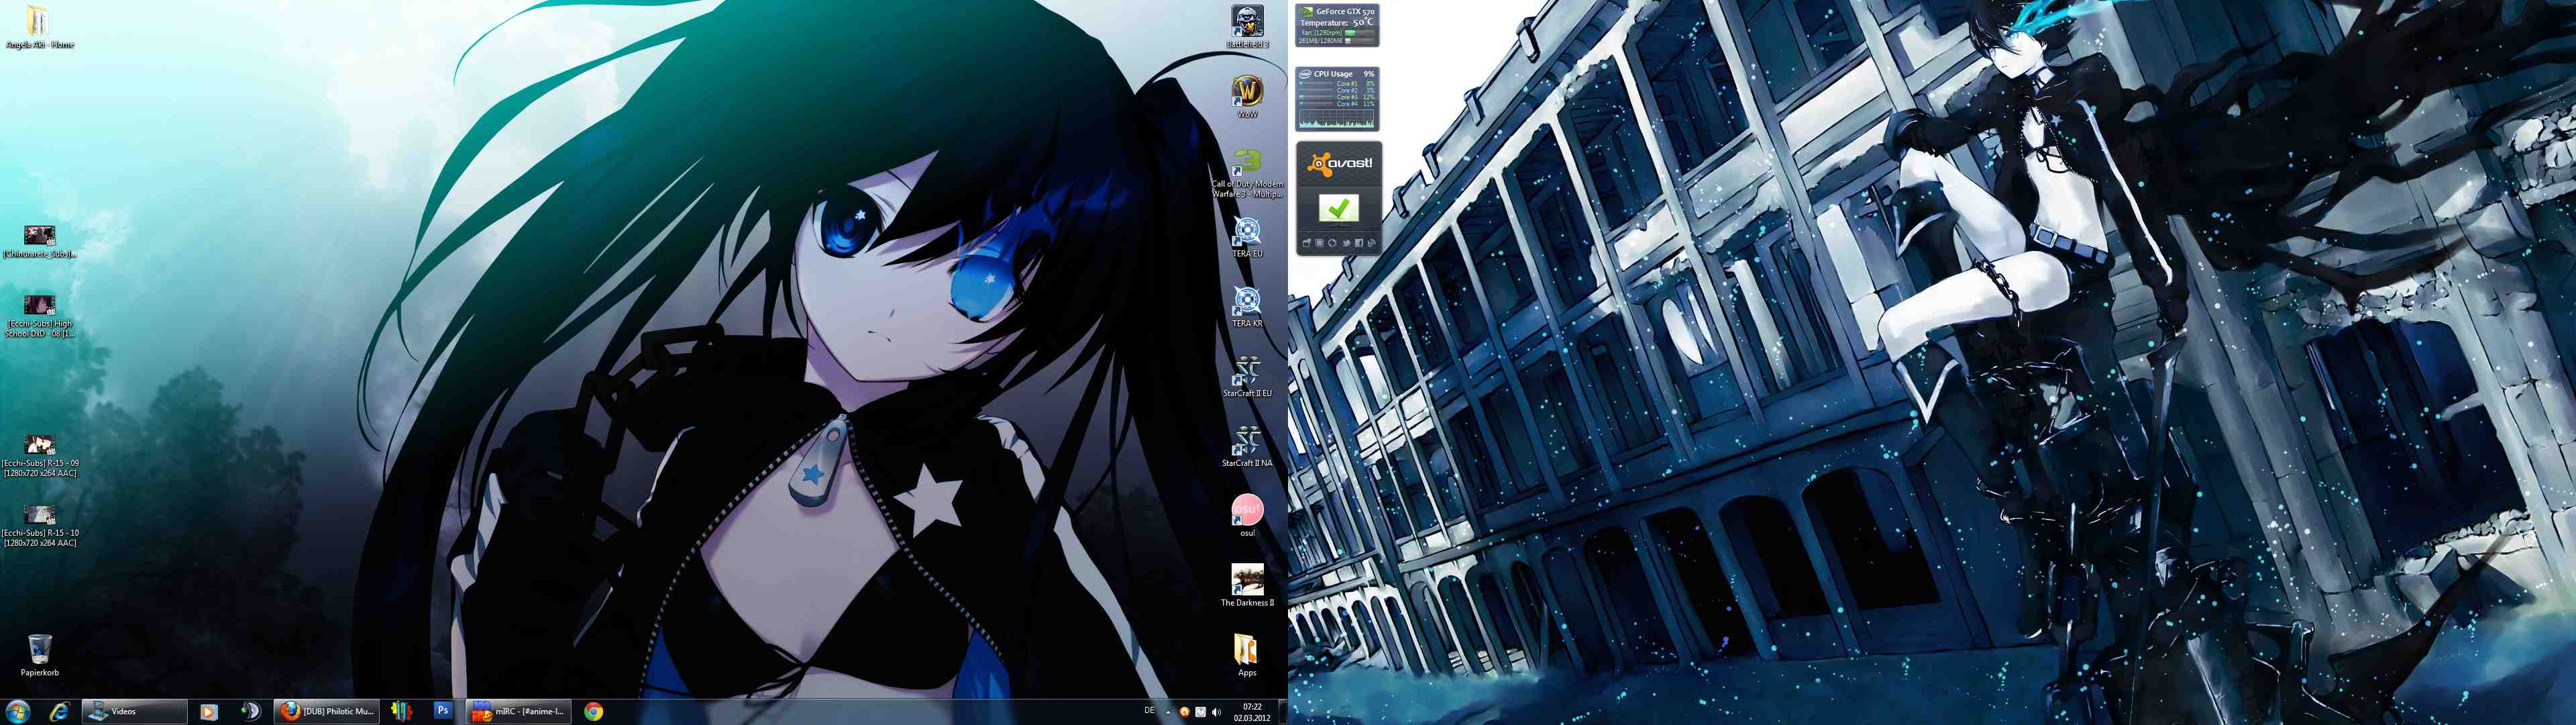
Task: Switch to the mIRC #anime window
Action: click(x=518, y=711)
